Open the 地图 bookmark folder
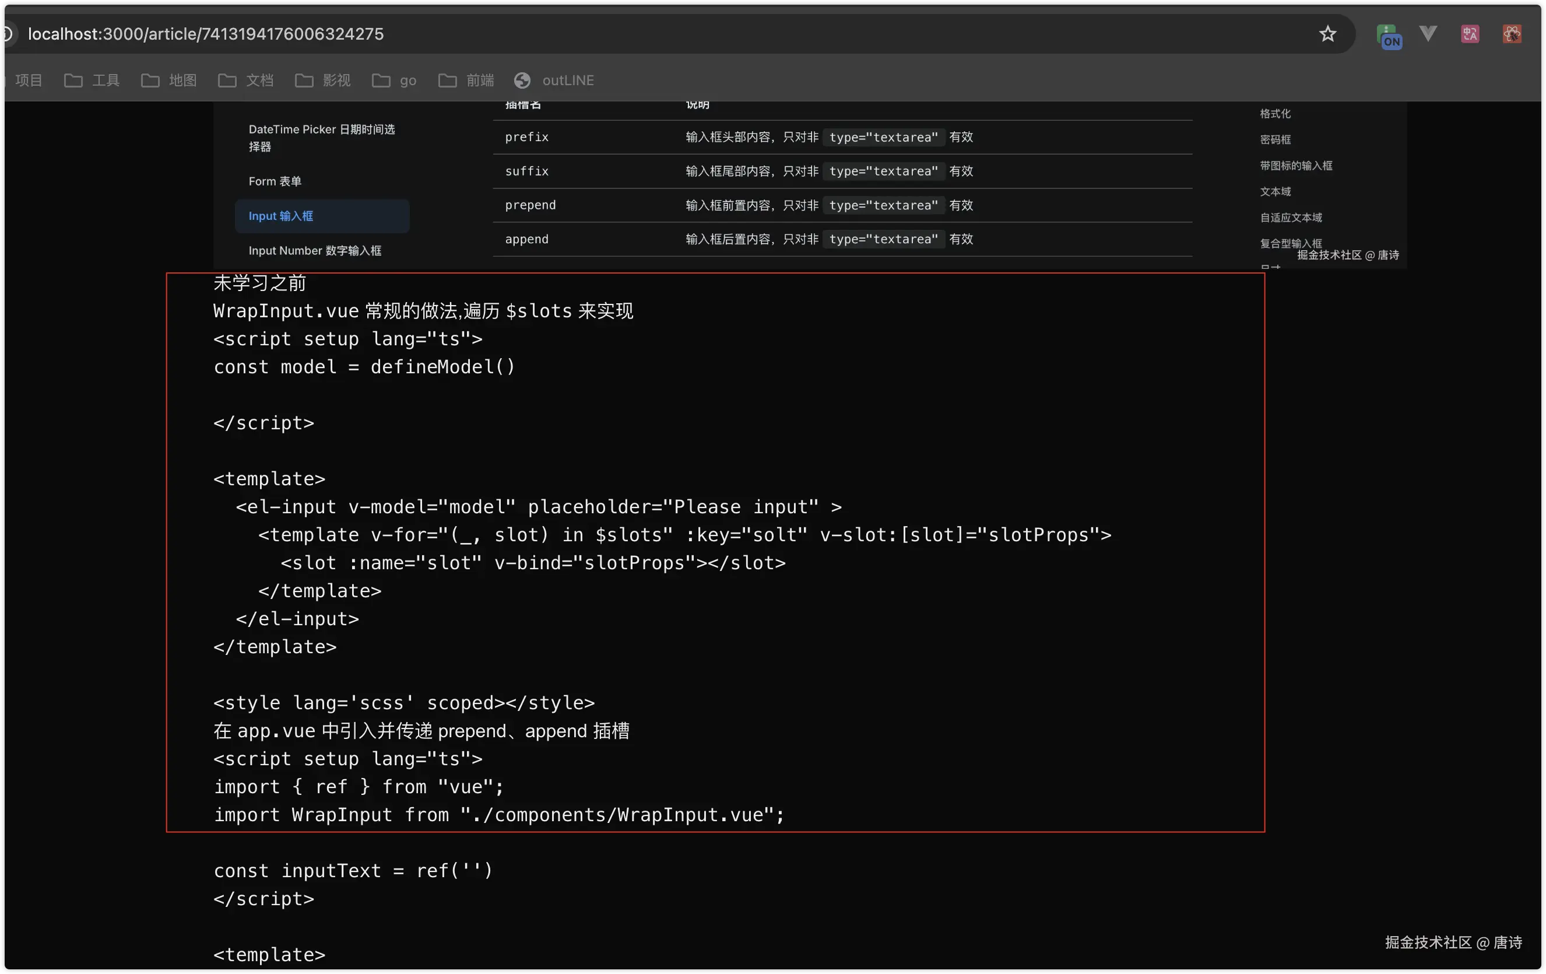Image resolution: width=1546 pixels, height=974 pixels. (169, 80)
